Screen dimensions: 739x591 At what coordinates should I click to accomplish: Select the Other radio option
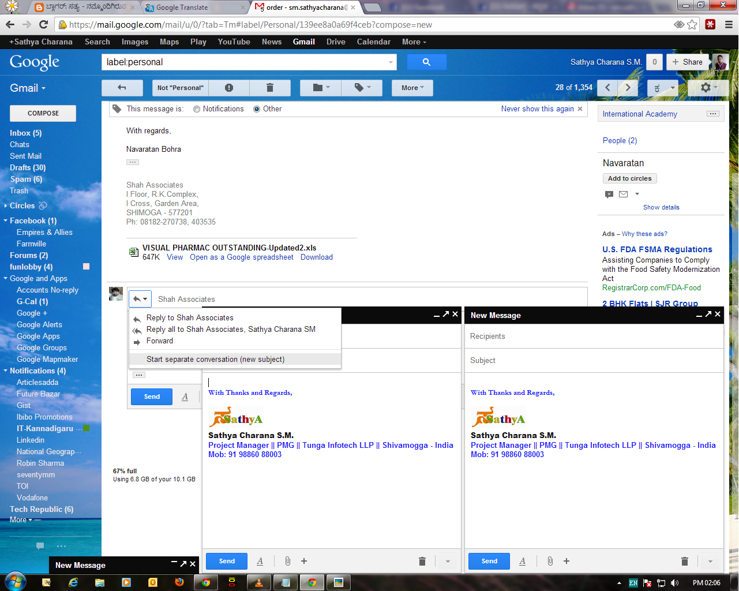(x=257, y=109)
